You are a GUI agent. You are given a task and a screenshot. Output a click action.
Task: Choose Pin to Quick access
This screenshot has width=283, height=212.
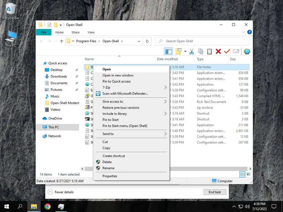tap(131, 81)
